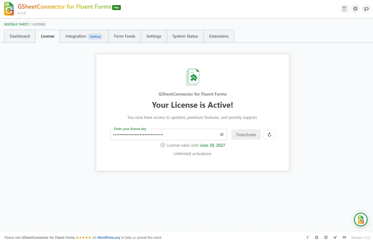
Task: Click the five-star rating in footer
Action: [83, 237]
